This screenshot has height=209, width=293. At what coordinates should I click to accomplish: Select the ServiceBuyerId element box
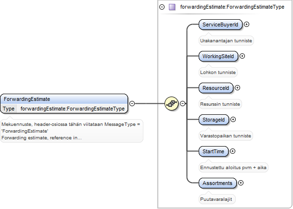click(220, 25)
